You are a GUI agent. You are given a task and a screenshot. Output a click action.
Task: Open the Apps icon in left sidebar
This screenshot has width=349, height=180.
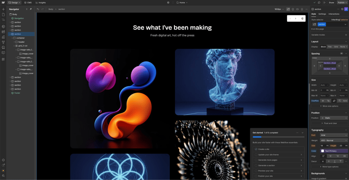[x=3, y=59]
